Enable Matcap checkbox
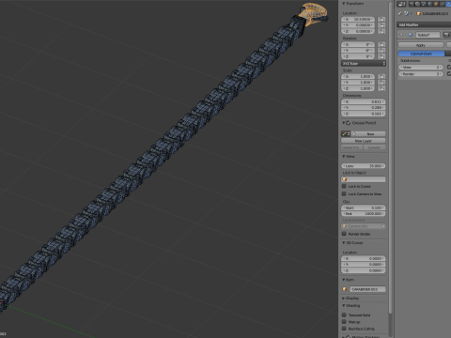This screenshot has height=338, width=451. tap(344, 322)
